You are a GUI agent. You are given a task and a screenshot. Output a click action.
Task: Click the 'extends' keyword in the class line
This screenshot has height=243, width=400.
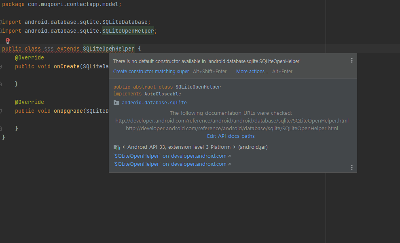(68, 49)
